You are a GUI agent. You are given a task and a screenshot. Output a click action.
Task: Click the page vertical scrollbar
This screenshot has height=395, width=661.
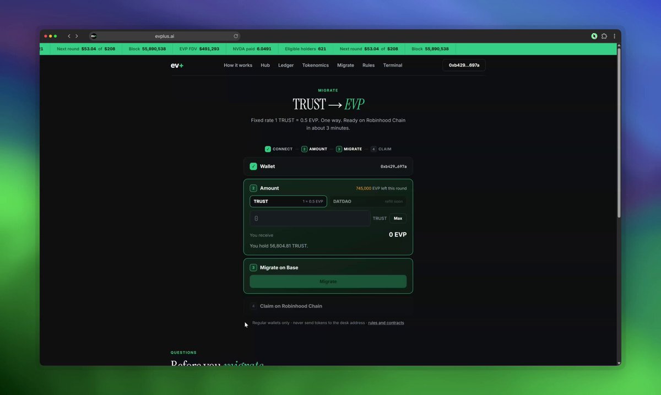(619, 132)
